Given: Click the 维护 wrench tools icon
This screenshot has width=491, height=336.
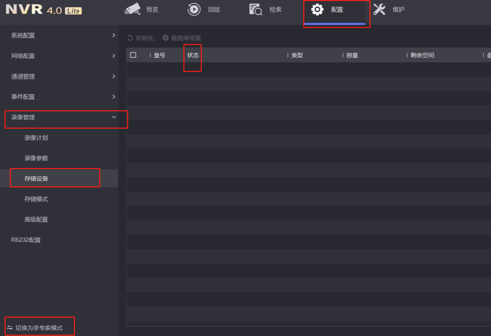Looking at the screenshot, I should click(x=379, y=9).
